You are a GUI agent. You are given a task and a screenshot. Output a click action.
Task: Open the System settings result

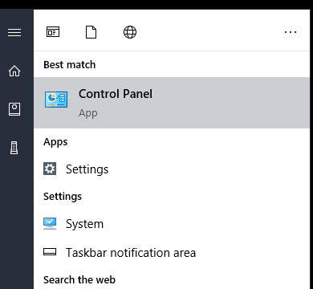click(172, 224)
